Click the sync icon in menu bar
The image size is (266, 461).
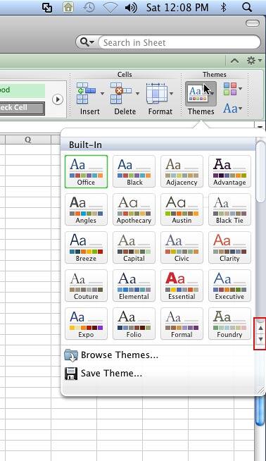[x=47, y=7]
